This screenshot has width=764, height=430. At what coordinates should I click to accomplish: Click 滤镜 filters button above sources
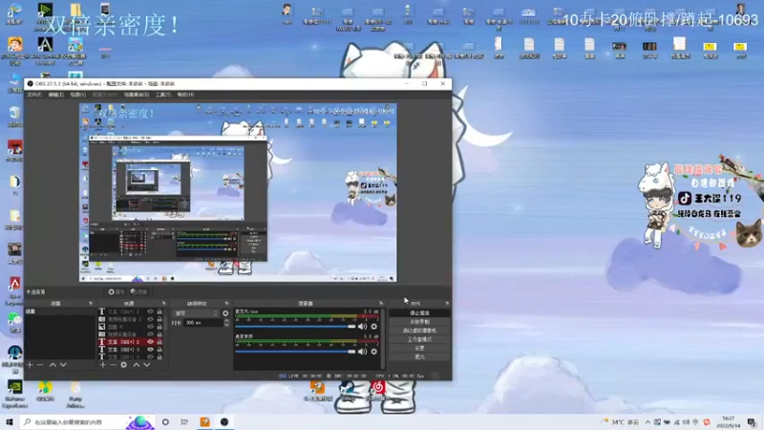138,292
